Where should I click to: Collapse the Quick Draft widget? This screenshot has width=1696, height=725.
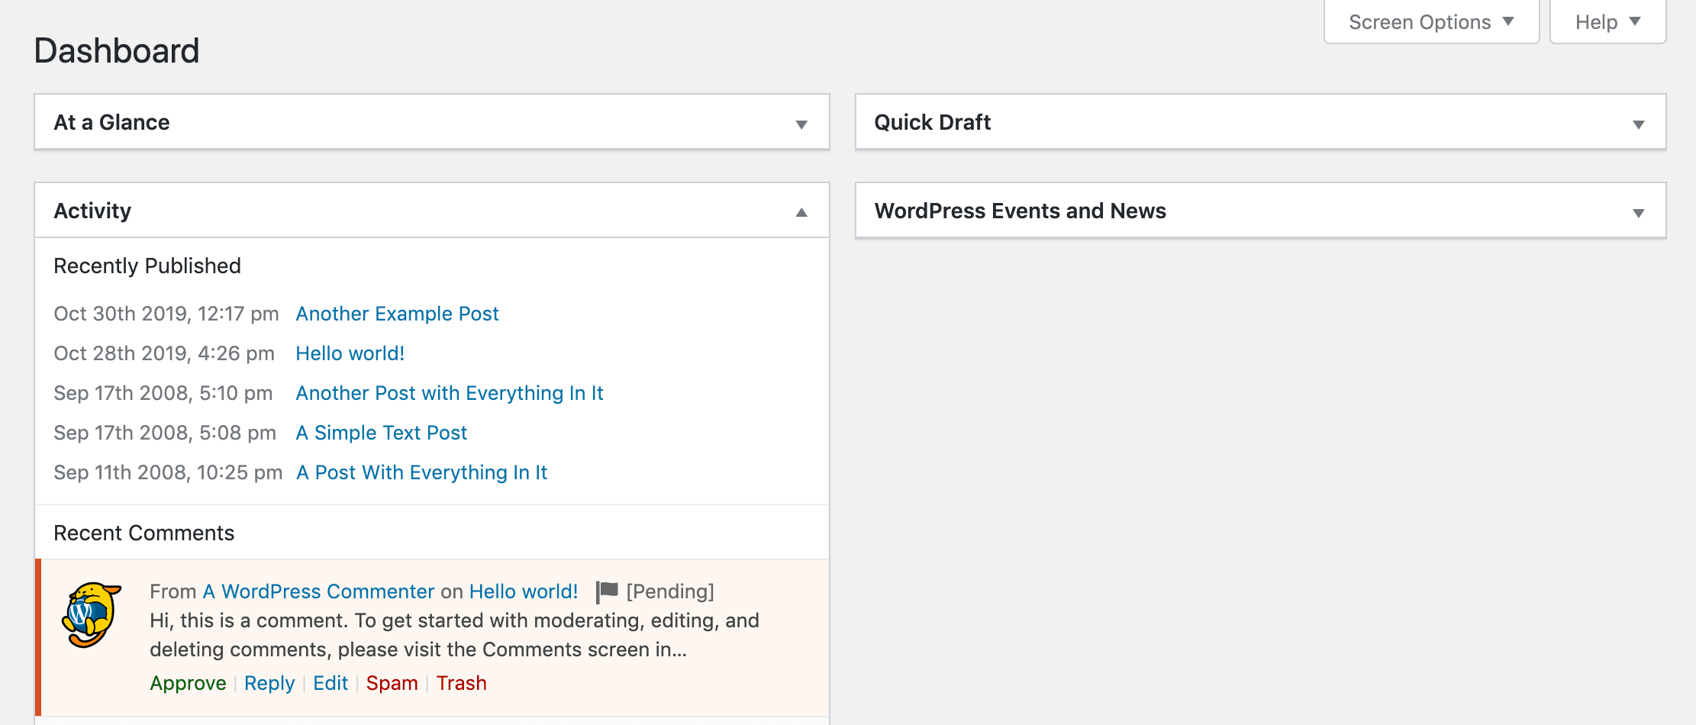coord(1638,123)
